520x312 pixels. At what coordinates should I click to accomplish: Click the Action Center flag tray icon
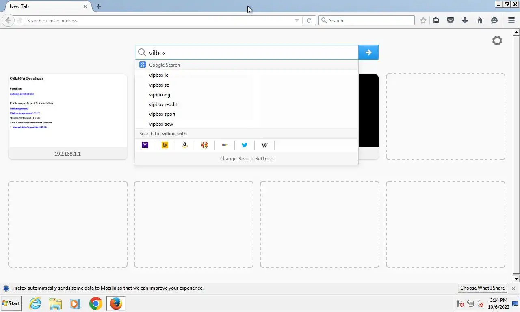[461, 303]
